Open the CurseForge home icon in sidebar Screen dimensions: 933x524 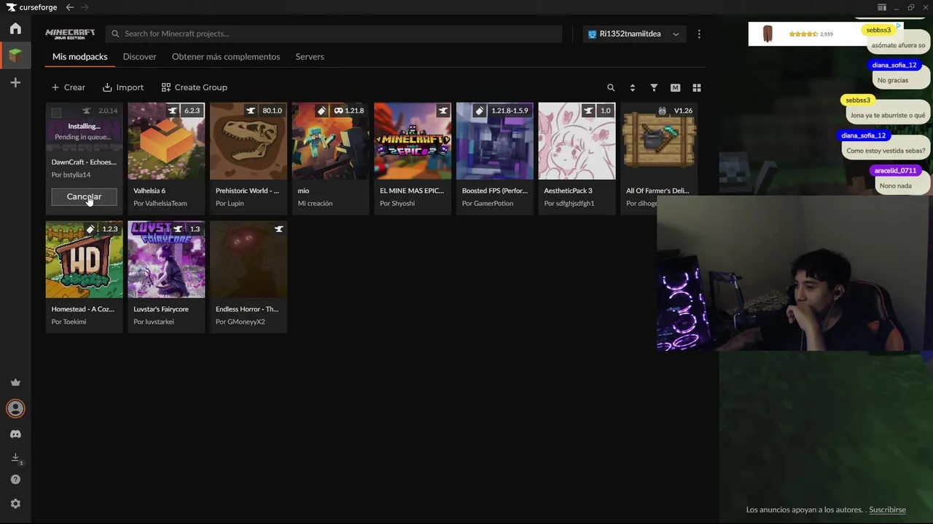point(15,28)
